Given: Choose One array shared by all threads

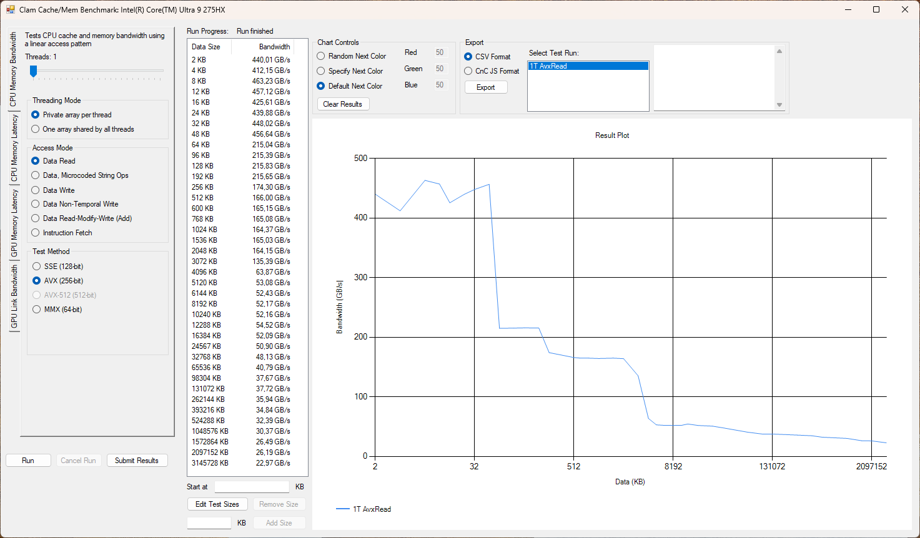Looking at the screenshot, I should point(36,129).
